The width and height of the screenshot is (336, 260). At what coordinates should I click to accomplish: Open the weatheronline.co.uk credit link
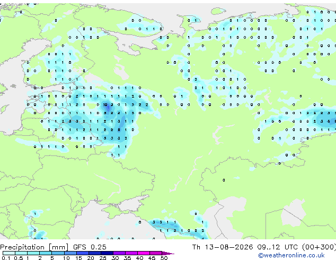click(x=291, y=255)
